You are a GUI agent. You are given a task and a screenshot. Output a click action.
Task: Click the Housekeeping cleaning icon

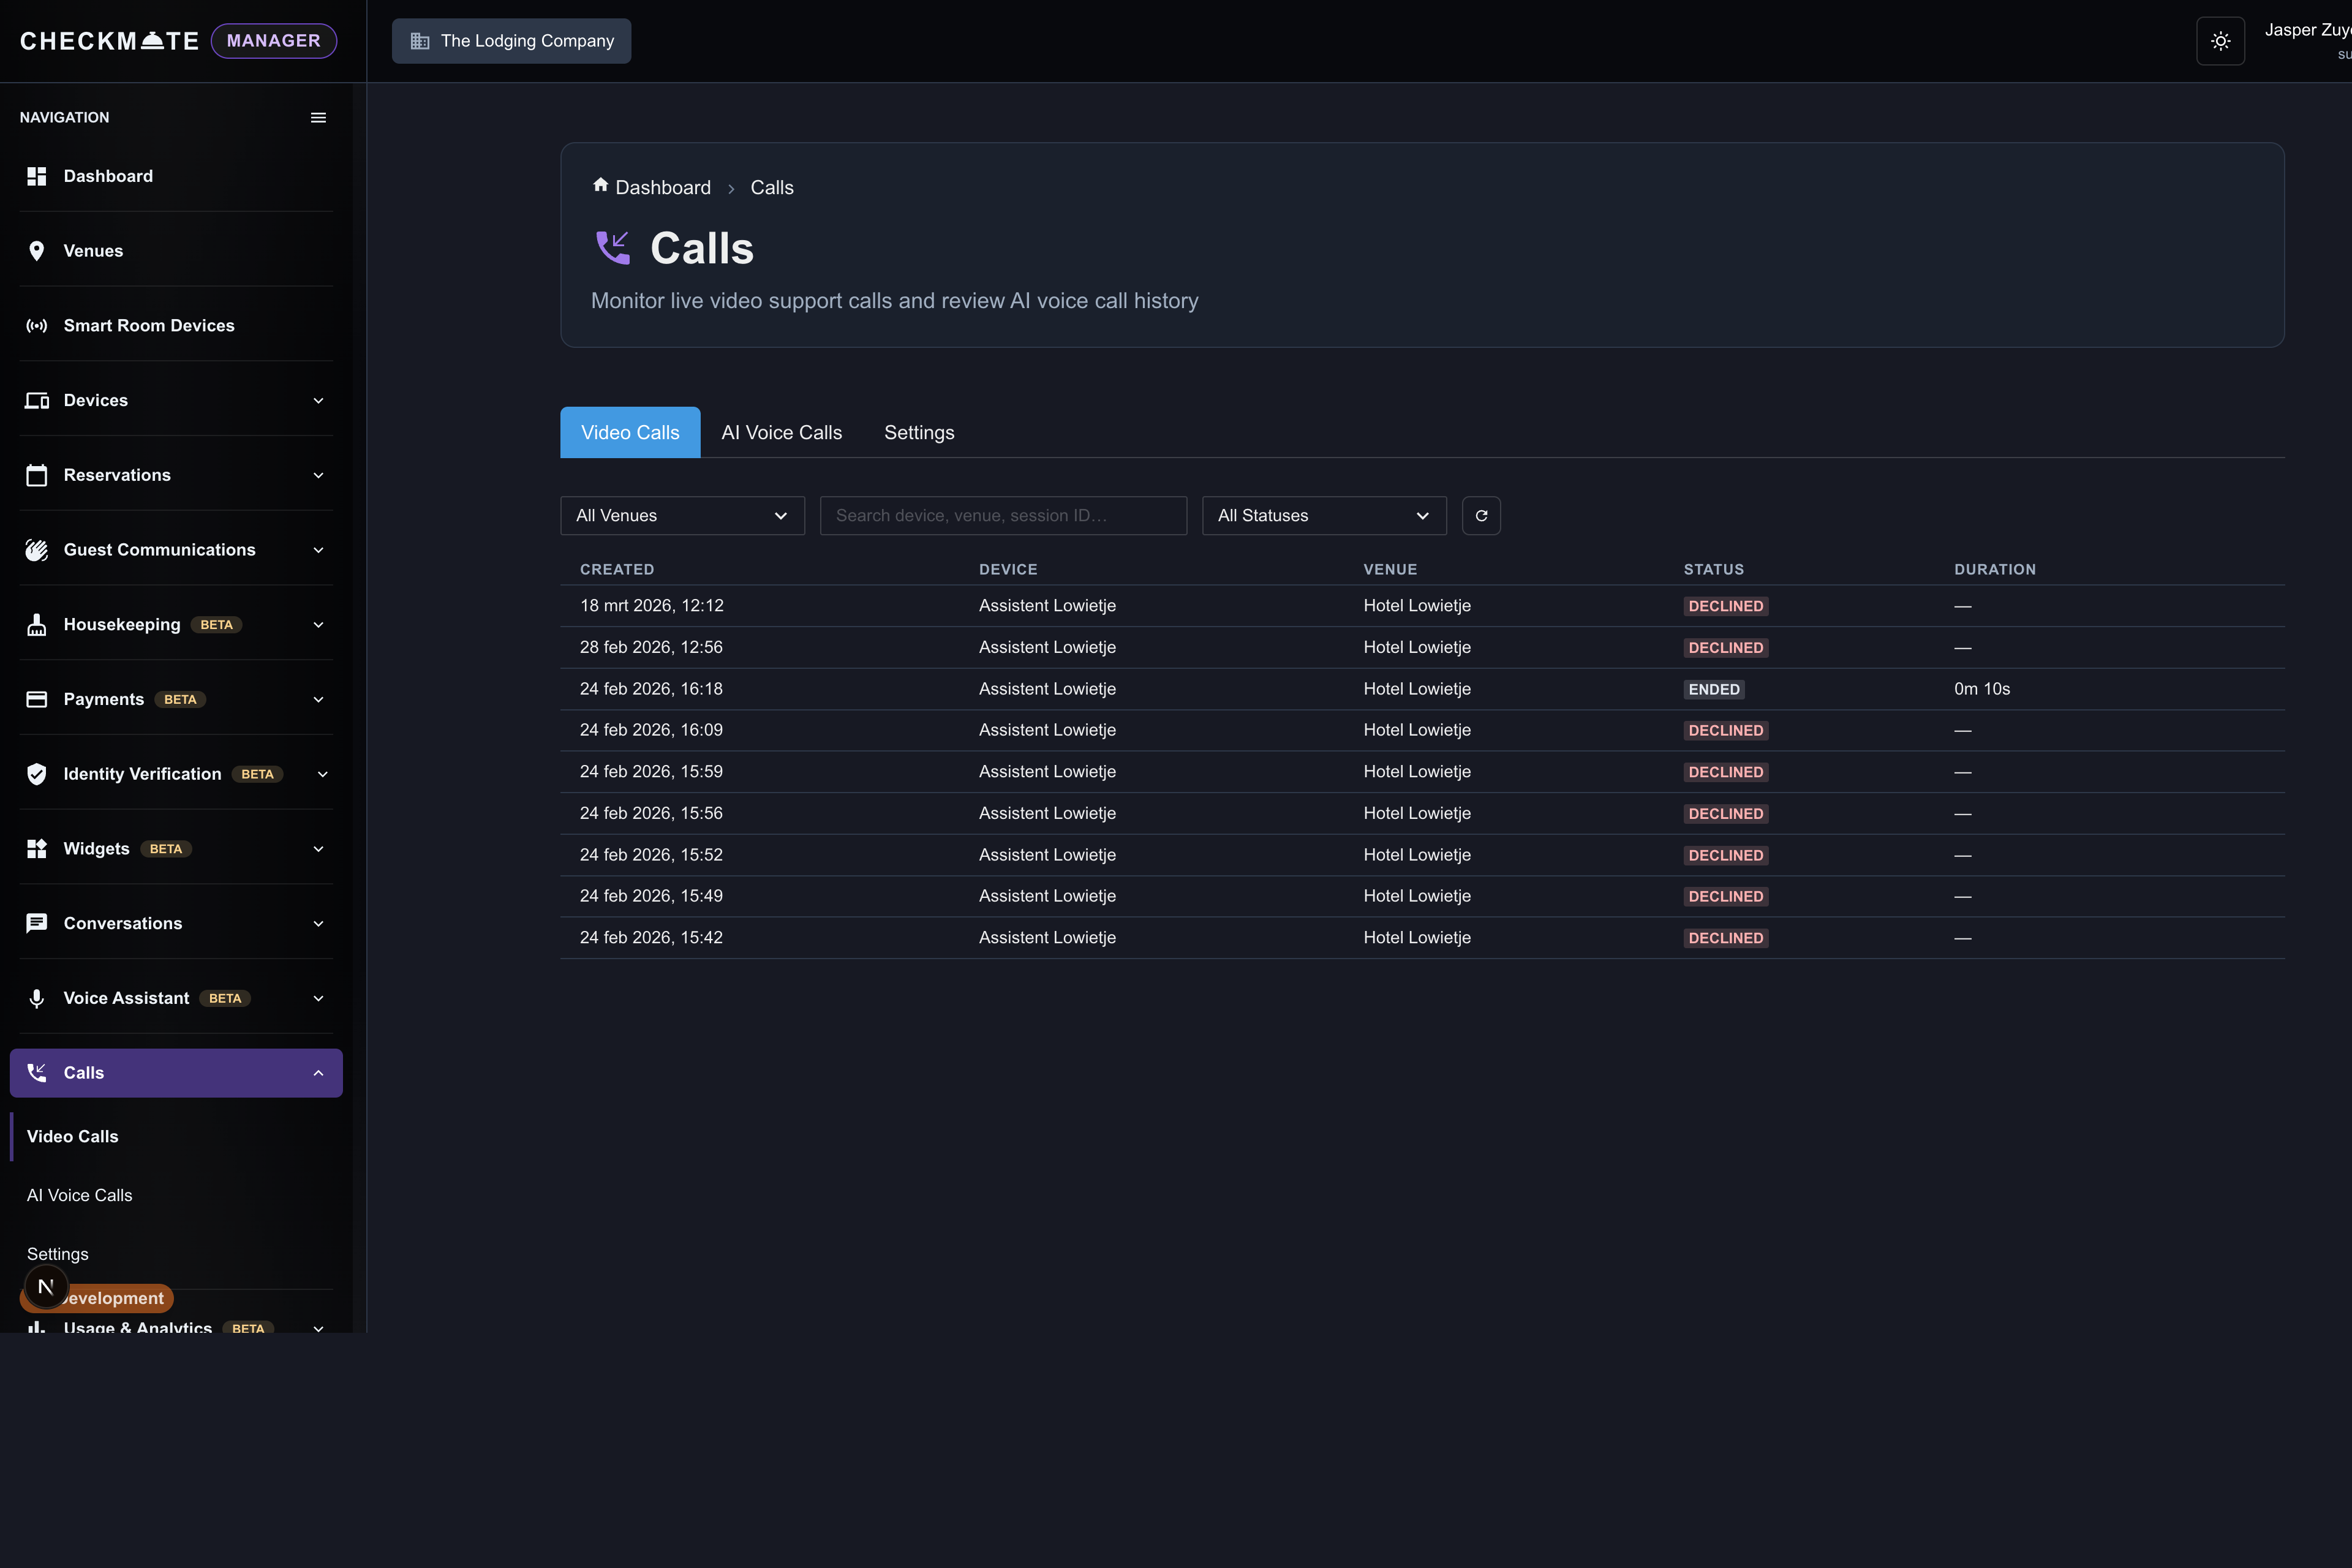37,625
